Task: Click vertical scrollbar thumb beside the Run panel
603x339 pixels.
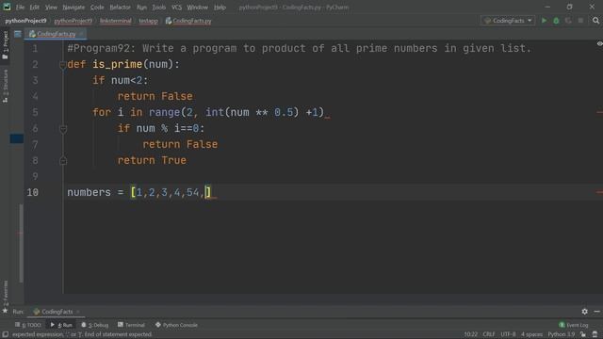Action: (x=21, y=243)
